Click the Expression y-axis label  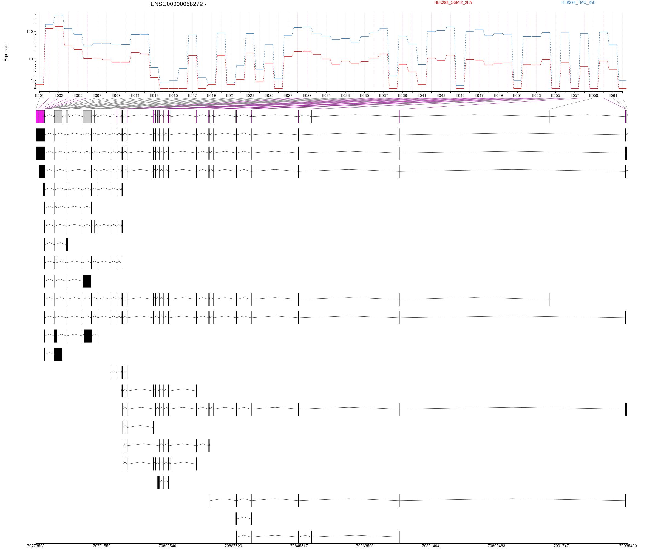[x=6, y=52]
